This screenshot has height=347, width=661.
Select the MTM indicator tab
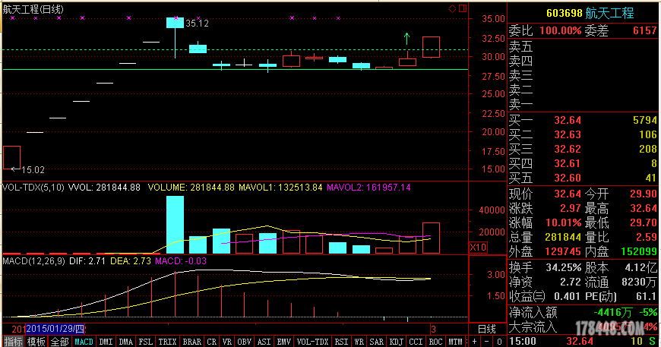pos(455,342)
